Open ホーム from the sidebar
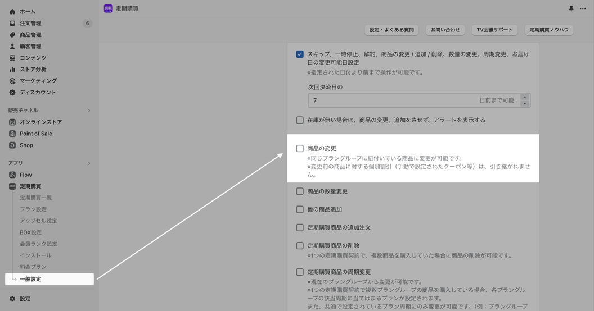This screenshot has width=594, height=311. (28, 12)
